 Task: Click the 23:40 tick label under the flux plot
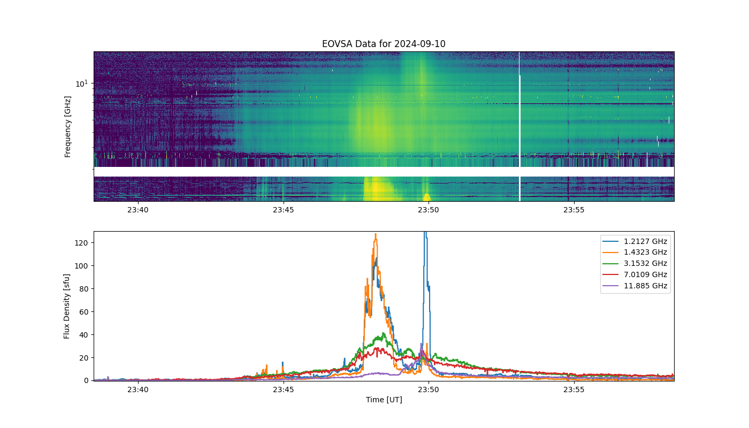click(x=138, y=389)
